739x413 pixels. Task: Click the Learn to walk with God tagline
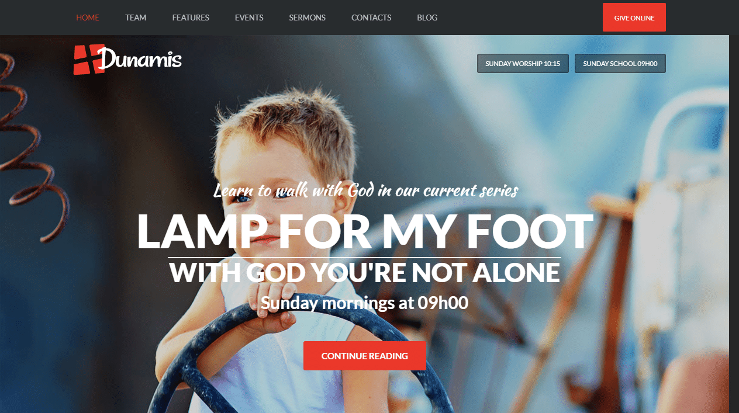tap(366, 190)
